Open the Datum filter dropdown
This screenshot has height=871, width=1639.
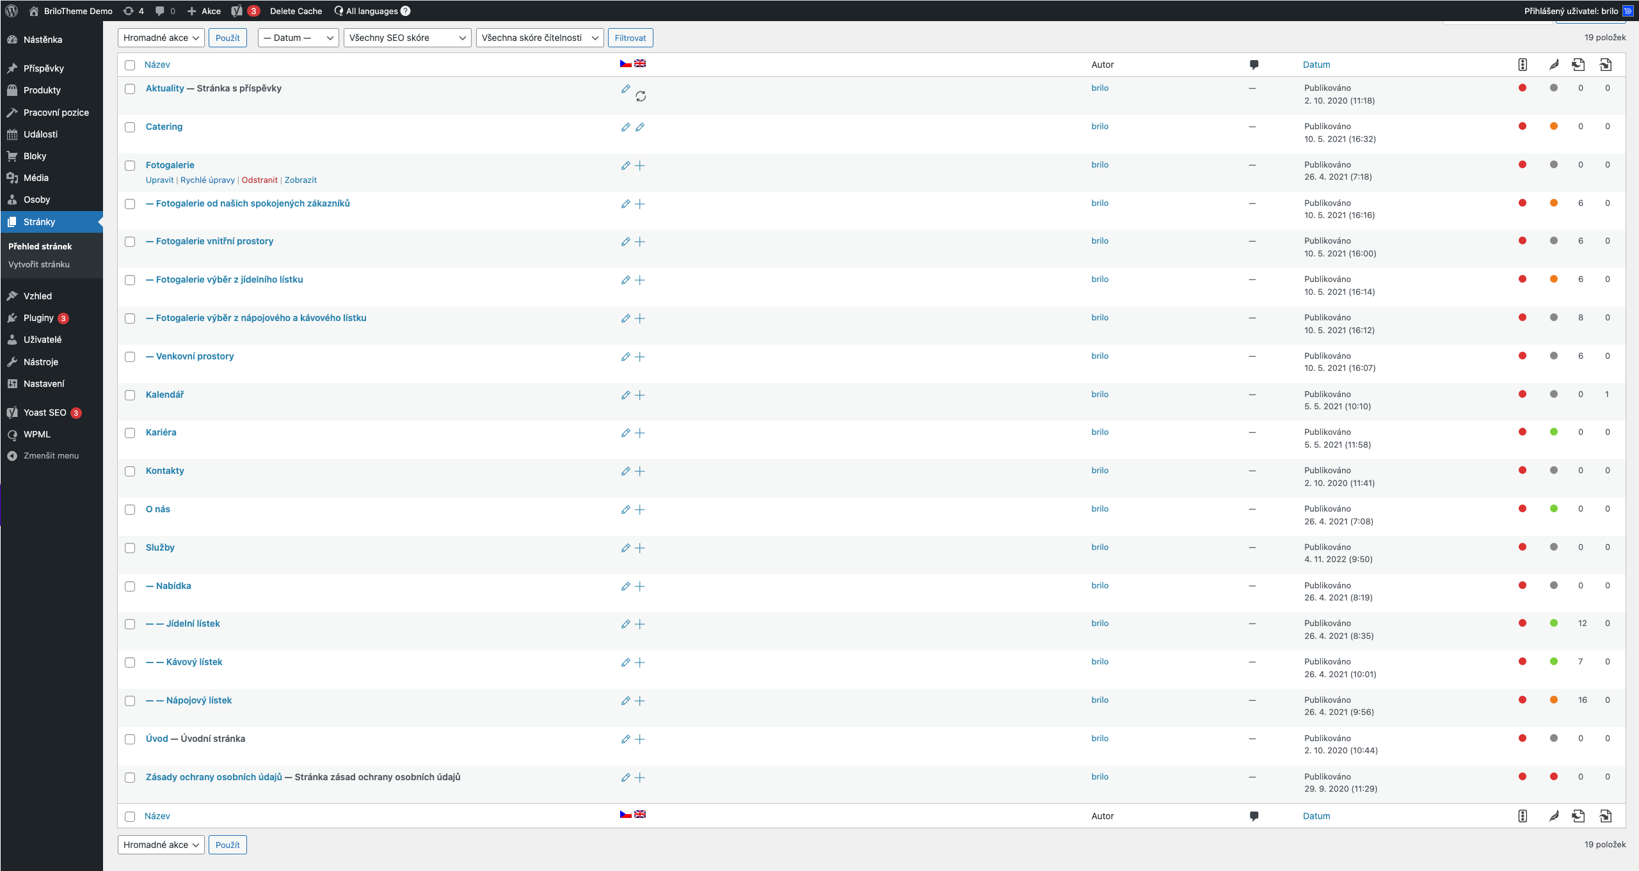(298, 38)
